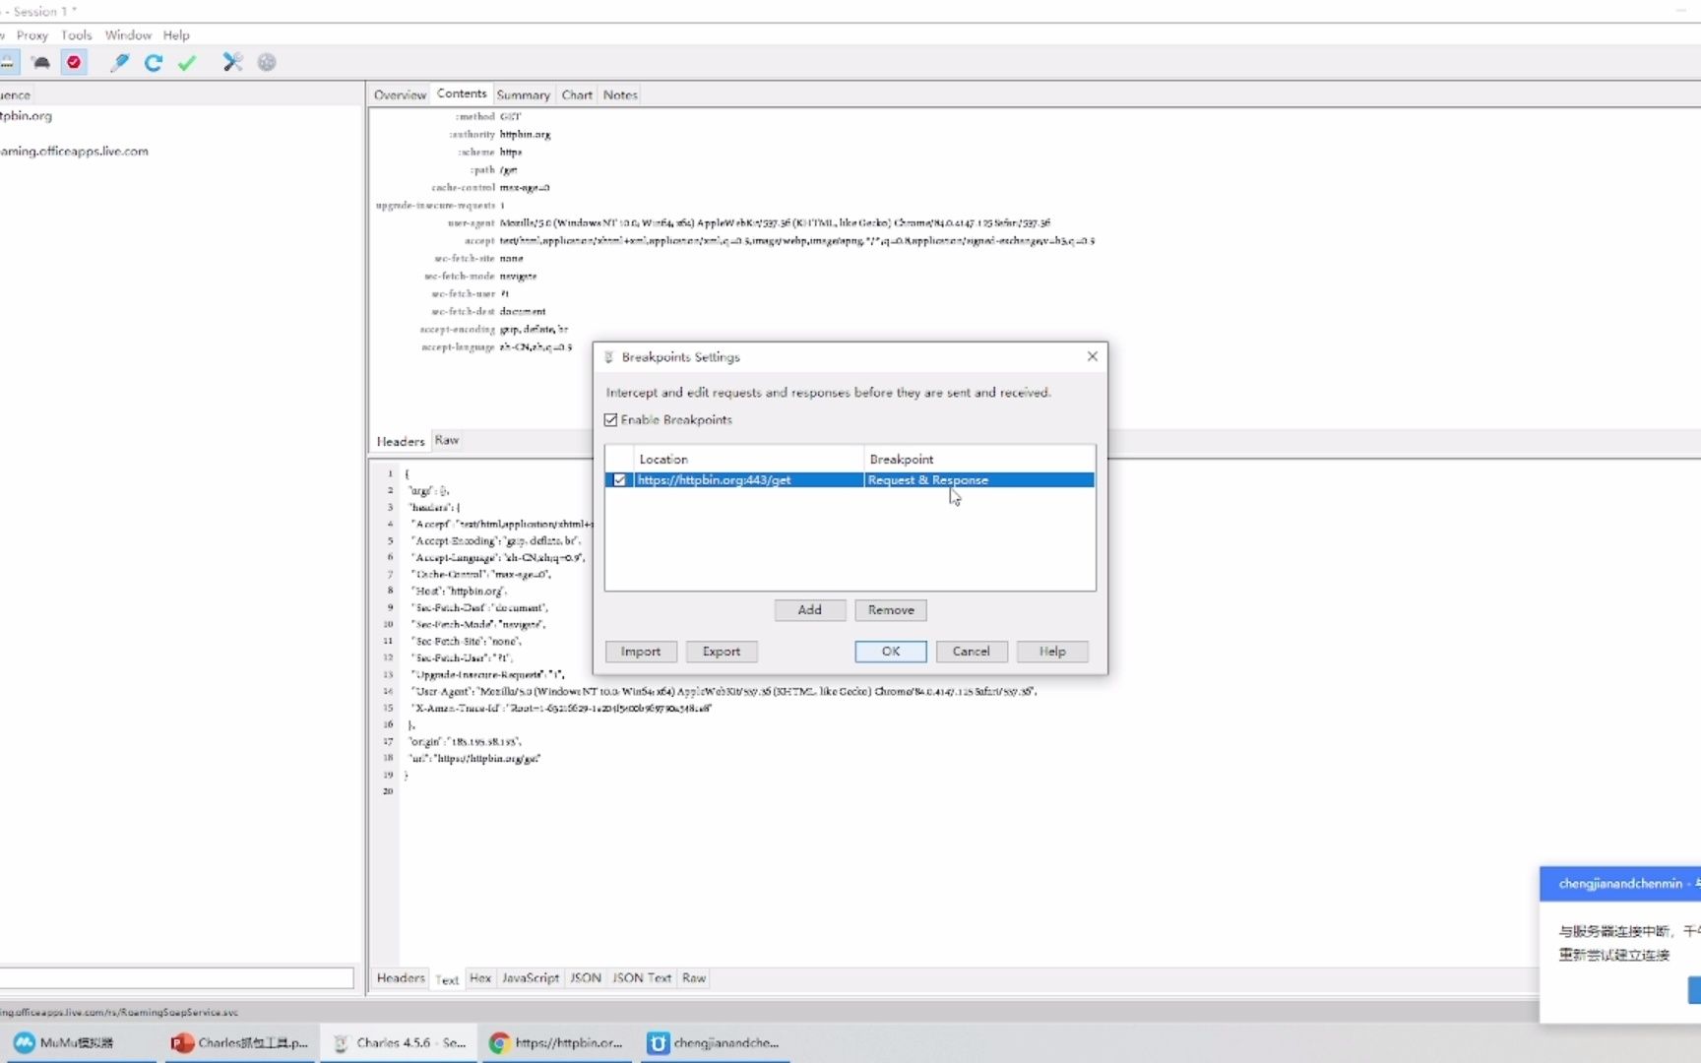Image resolution: width=1701 pixels, height=1063 pixels.
Task: Select officeapps.live.com host in list
Action: tap(74, 152)
